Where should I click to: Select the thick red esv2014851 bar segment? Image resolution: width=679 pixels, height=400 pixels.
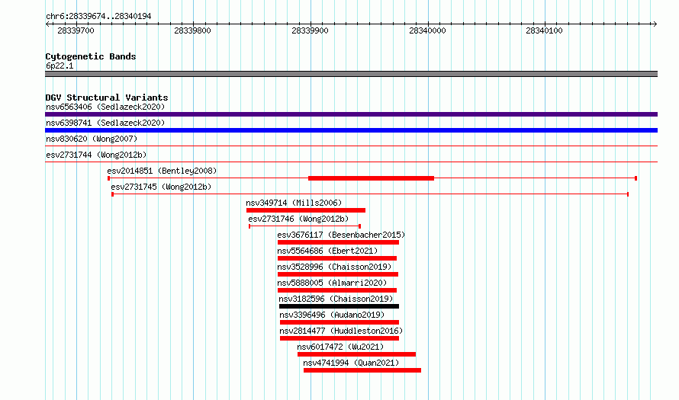pyautogui.click(x=371, y=178)
